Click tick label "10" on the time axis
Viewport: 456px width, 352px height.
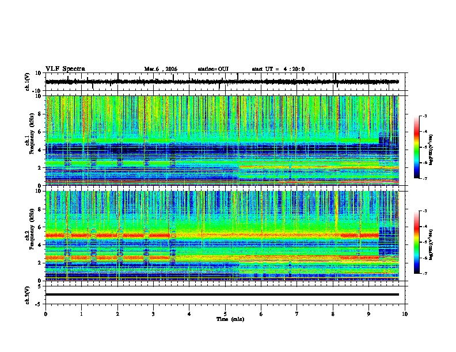tap(405, 314)
